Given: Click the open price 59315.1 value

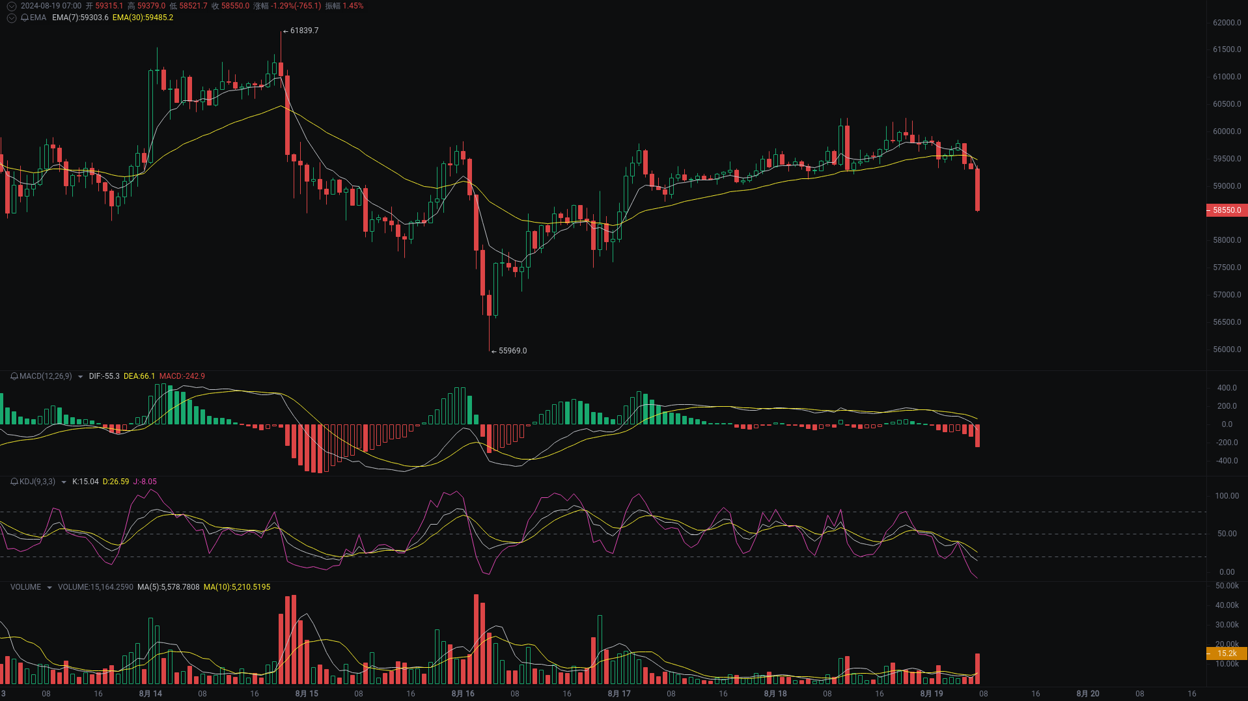Looking at the screenshot, I should point(109,6).
